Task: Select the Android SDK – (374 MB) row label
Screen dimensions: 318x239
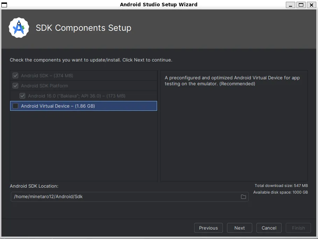Action: point(47,75)
